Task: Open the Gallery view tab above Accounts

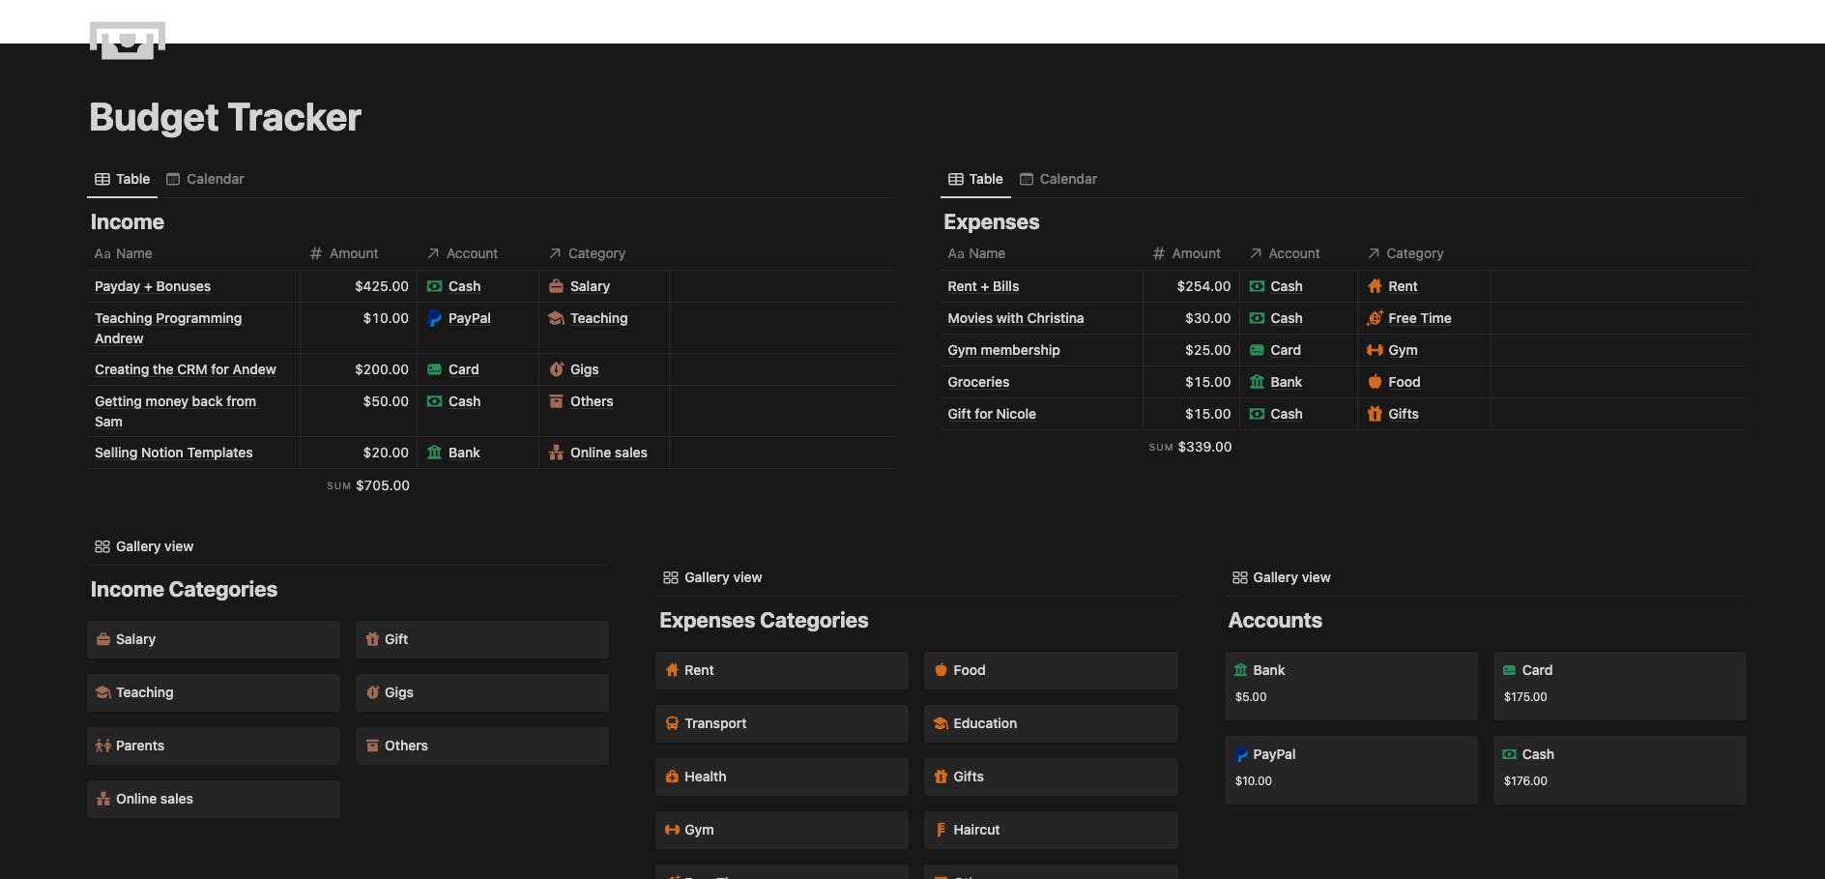Action: pyautogui.click(x=1281, y=577)
